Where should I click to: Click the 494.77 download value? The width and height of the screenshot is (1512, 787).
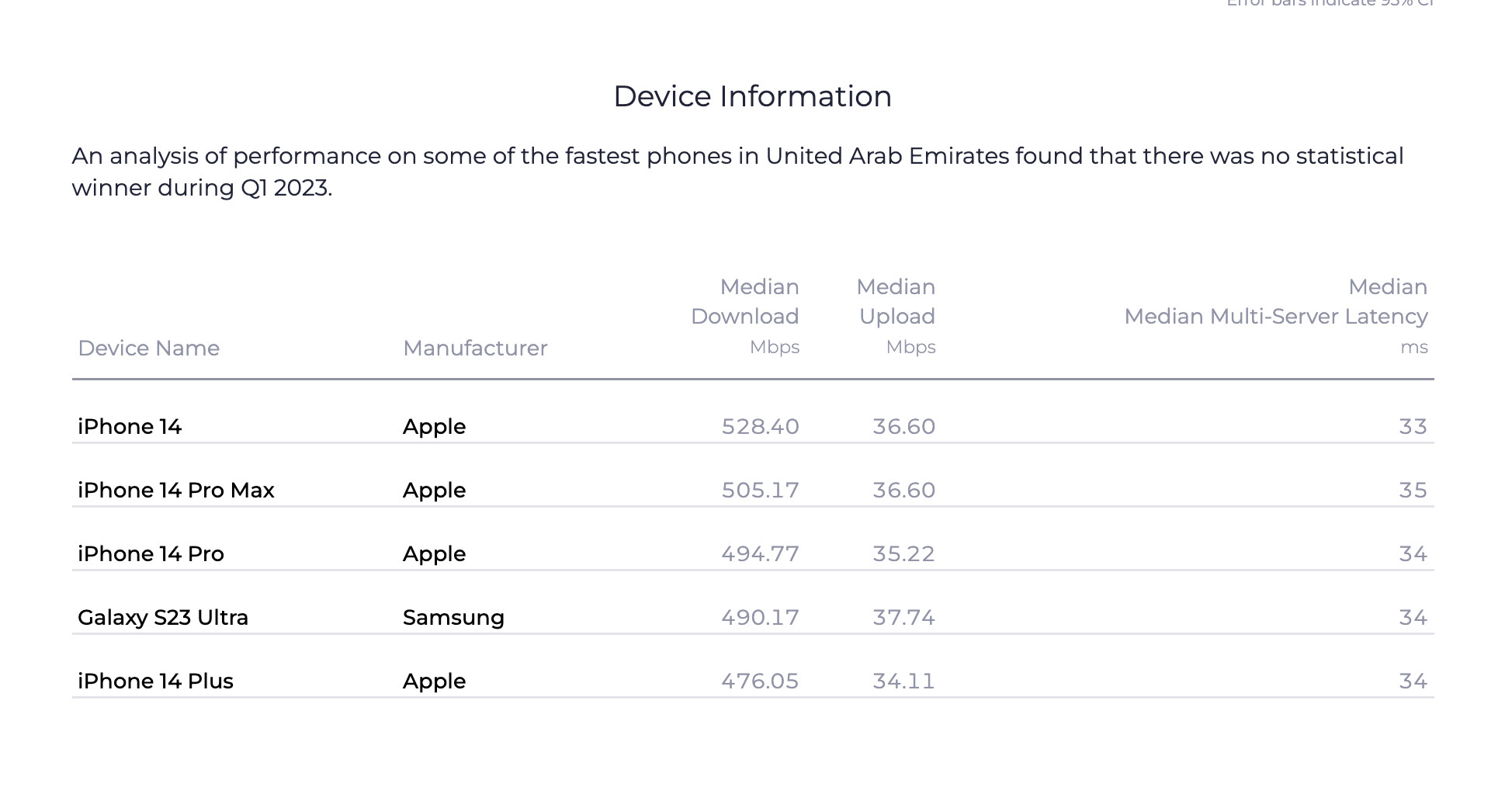(760, 553)
